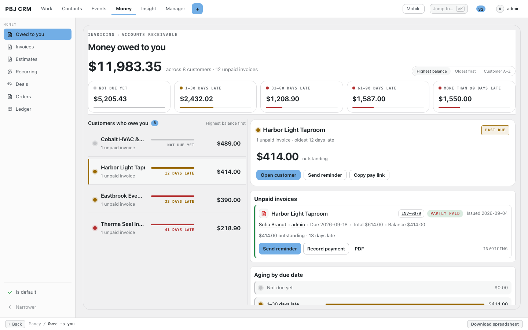This screenshot has height=330, width=528.
Task: Open the Events menu
Action: (99, 9)
